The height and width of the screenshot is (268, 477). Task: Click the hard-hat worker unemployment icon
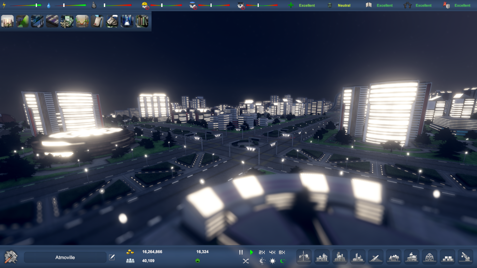pos(145,5)
